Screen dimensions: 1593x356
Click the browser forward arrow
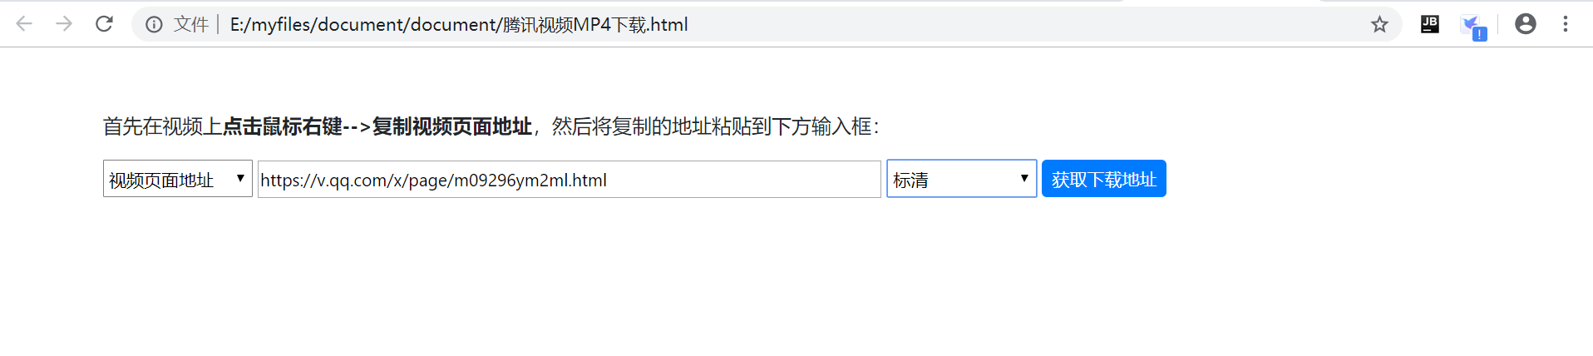64,24
